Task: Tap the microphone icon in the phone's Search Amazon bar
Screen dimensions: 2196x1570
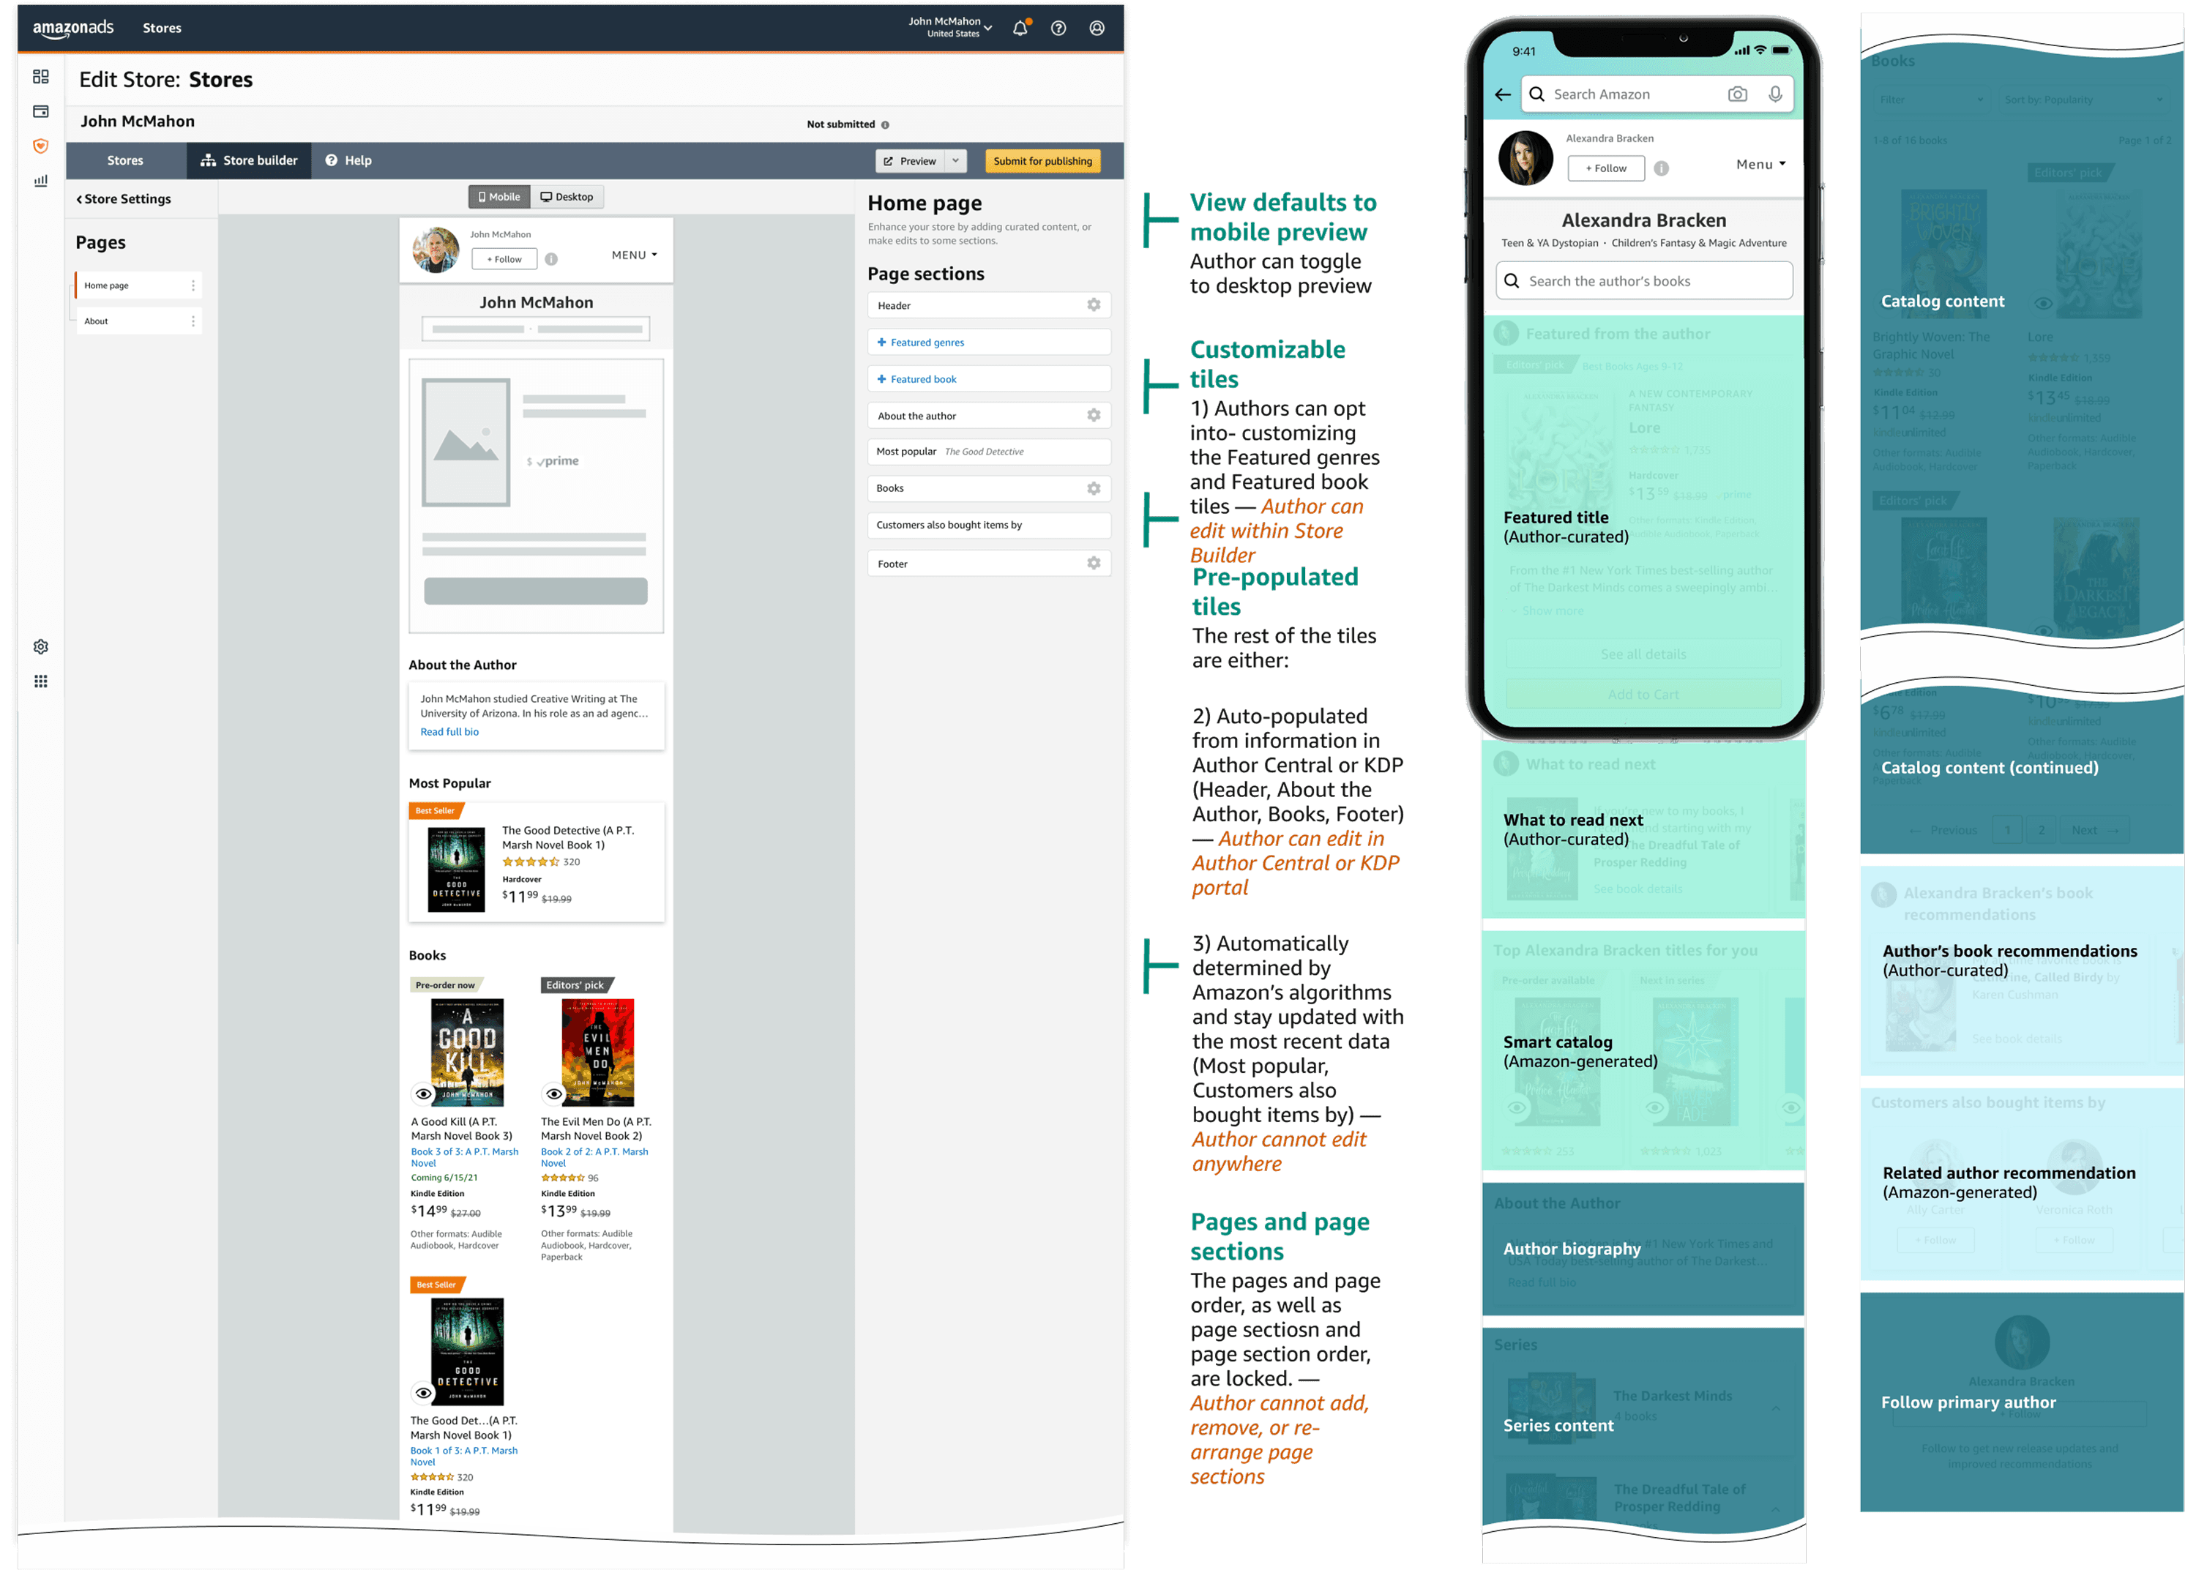Action: click(x=1776, y=94)
